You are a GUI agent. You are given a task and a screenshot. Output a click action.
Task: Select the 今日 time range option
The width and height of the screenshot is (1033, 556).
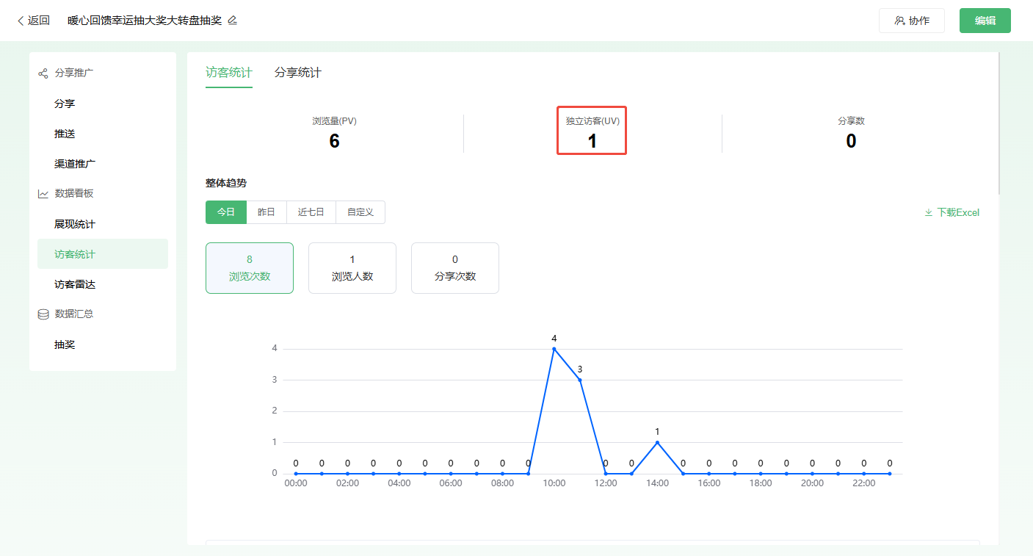(x=226, y=212)
